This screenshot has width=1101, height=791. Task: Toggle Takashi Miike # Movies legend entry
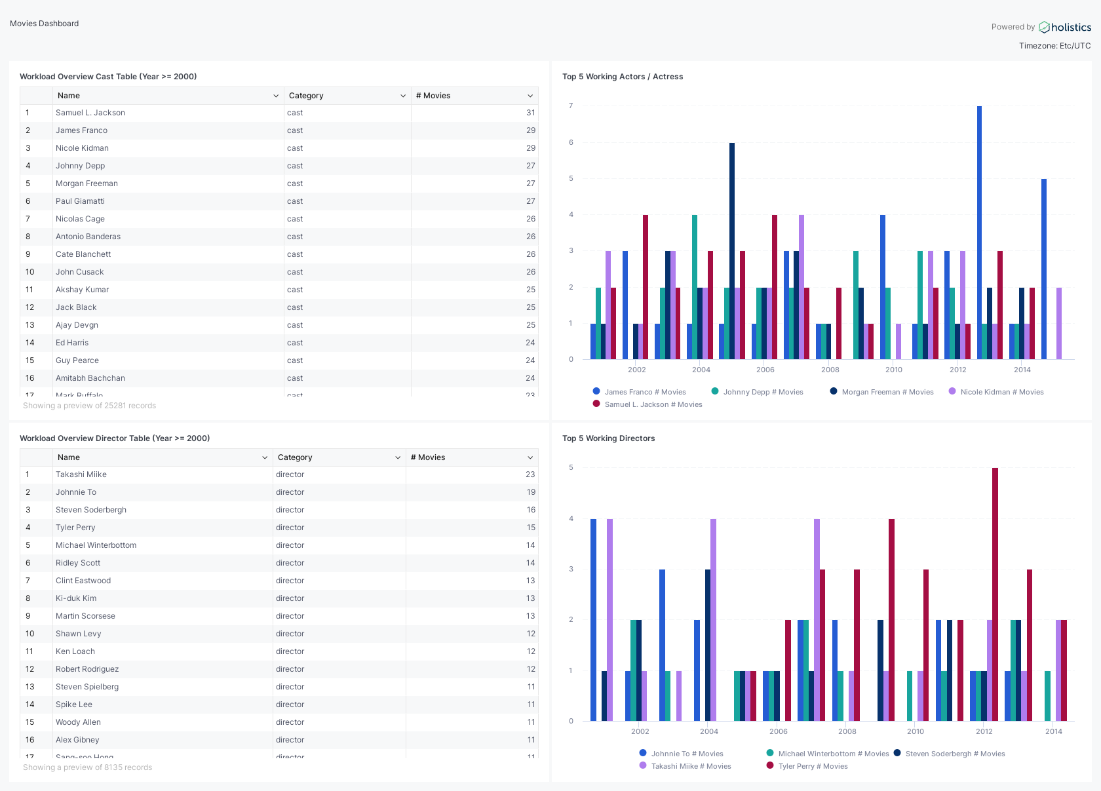click(686, 766)
